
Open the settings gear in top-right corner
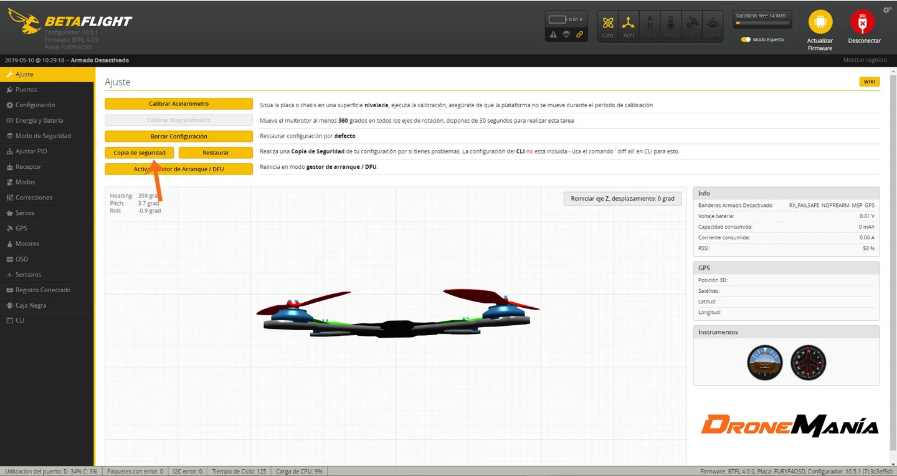[887, 9]
